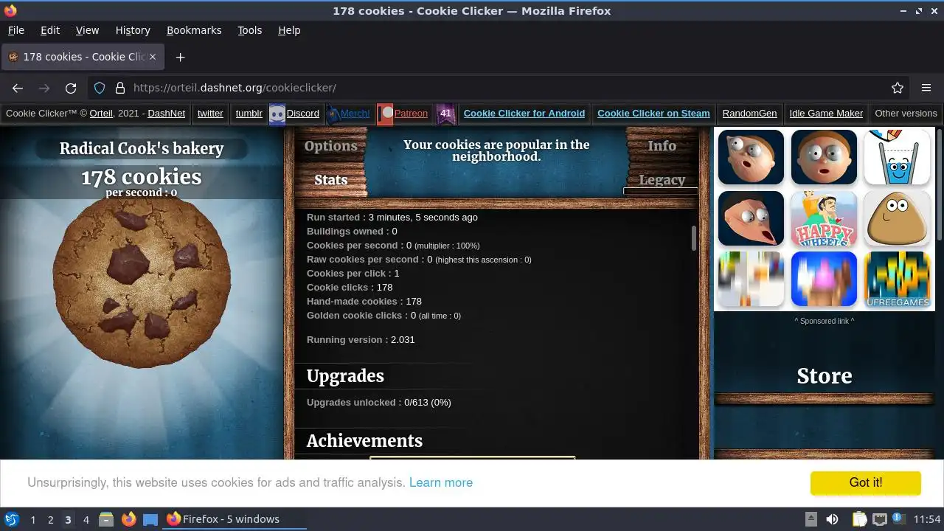The height and width of the screenshot is (531, 944).
Task: Open Cookie Clicker on Steam link
Action: coord(653,114)
